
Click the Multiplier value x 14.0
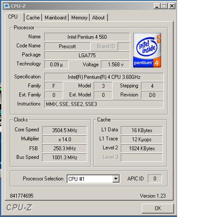click(x=64, y=139)
